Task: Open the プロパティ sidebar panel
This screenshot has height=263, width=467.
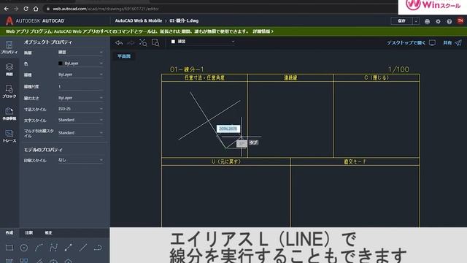Action: (9, 47)
